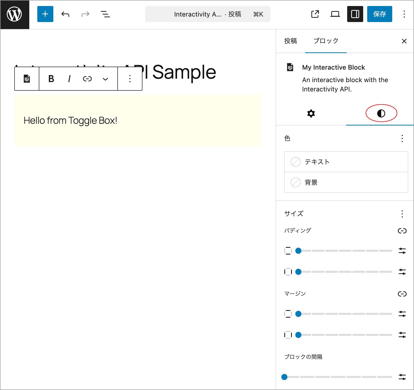Adjust the horizontal margin slider
This screenshot has width=414, height=390.
coord(344,335)
